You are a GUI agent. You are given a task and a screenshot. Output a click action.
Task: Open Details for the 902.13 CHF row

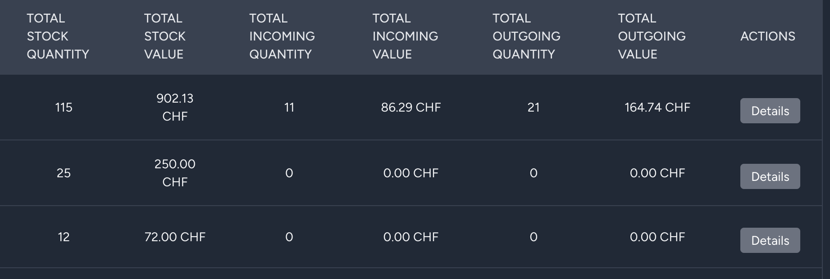tap(770, 111)
